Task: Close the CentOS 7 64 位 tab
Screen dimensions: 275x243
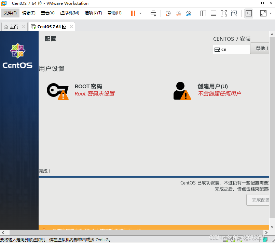Action: click(71, 27)
